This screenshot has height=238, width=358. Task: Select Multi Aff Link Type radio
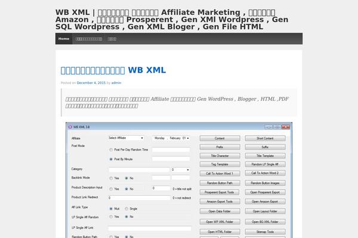click(x=111, y=209)
